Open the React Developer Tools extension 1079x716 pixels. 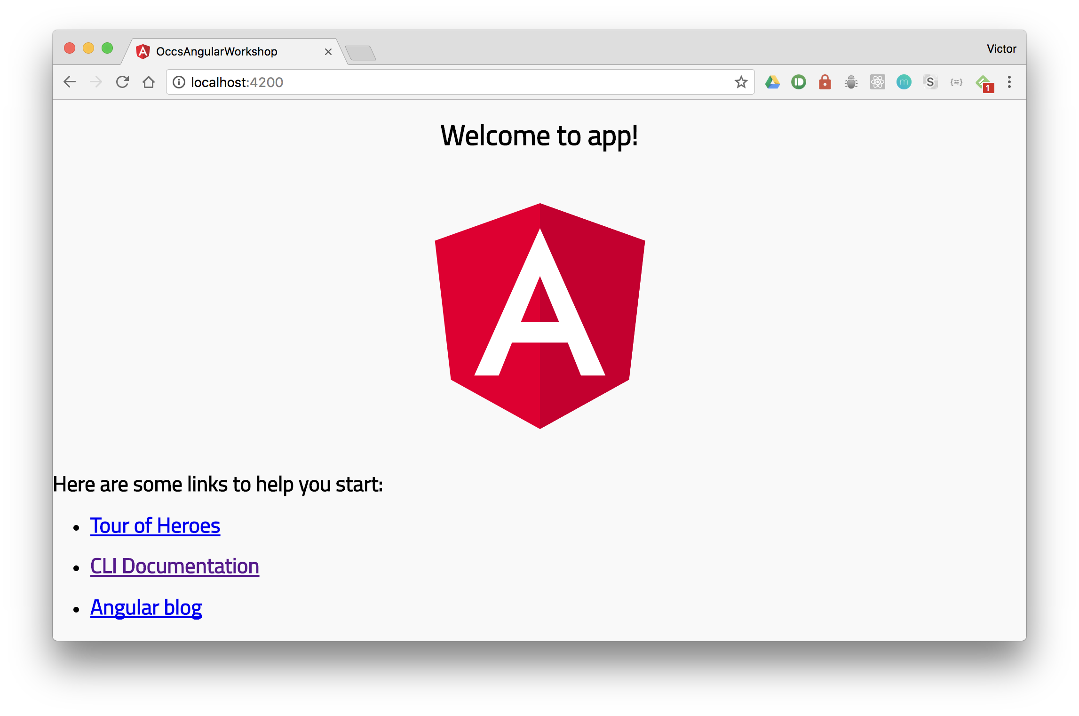(878, 82)
